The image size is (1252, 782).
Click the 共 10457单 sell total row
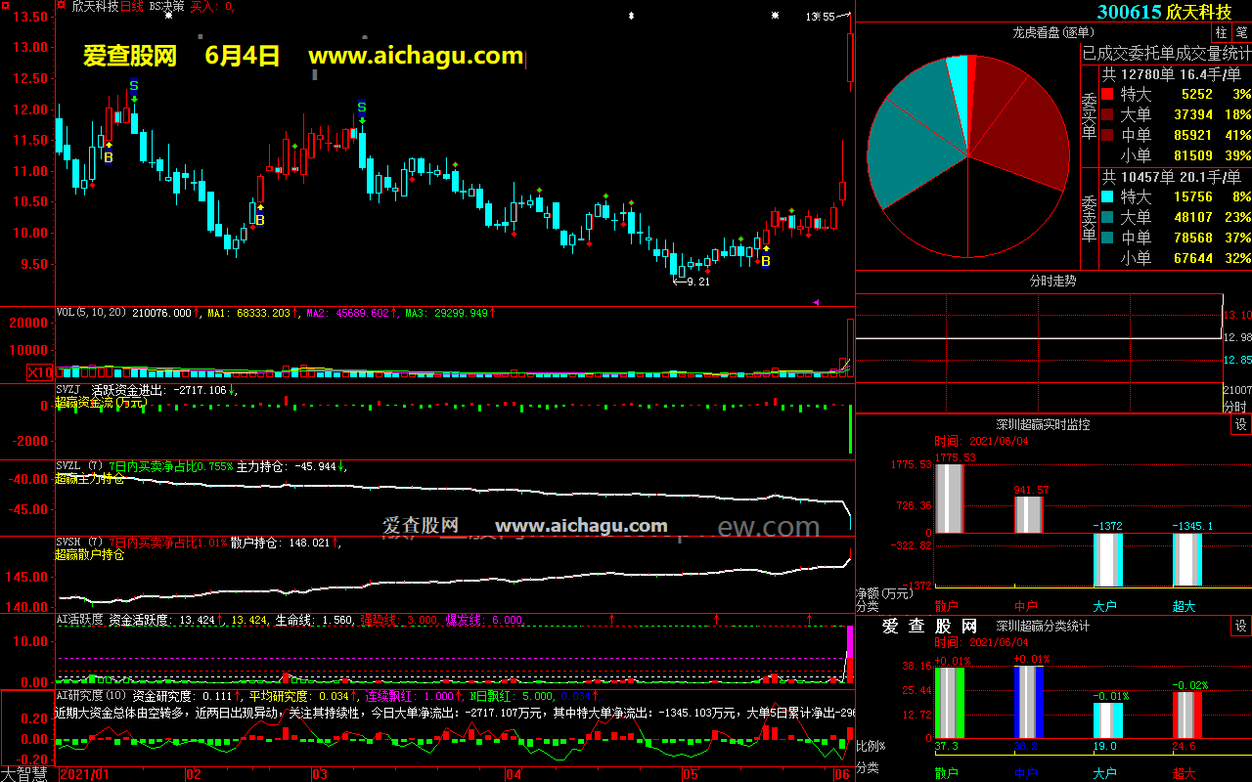click(1172, 177)
